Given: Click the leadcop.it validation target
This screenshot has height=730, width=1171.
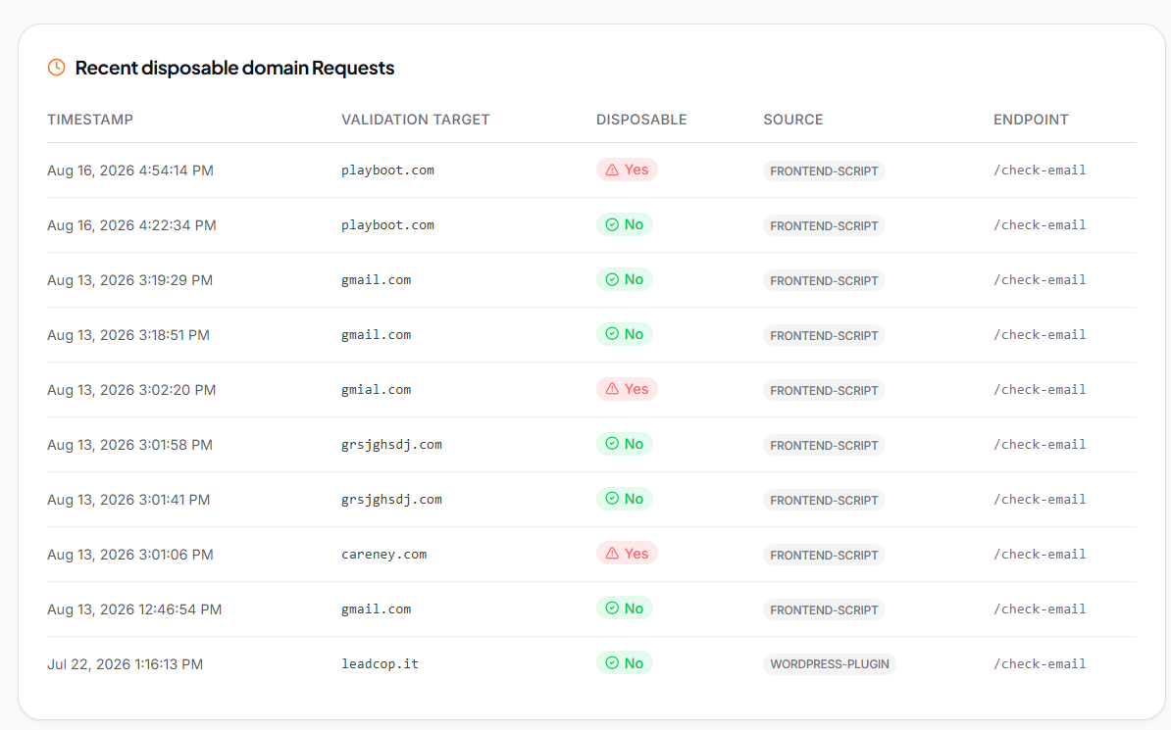Looking at the screenshot, I should pos(381,664).
